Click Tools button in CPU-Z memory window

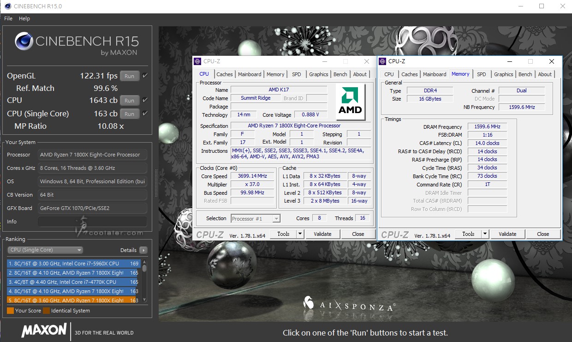click(469, 234)
